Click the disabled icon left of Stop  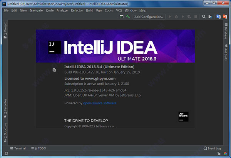point(189,17)
